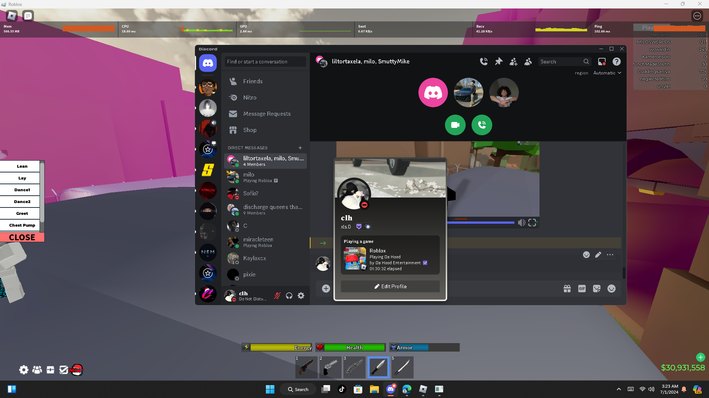Screen dimensions: 709x398
Task: Edit the message with pencil icon
Action: click(x=598, y=255)
